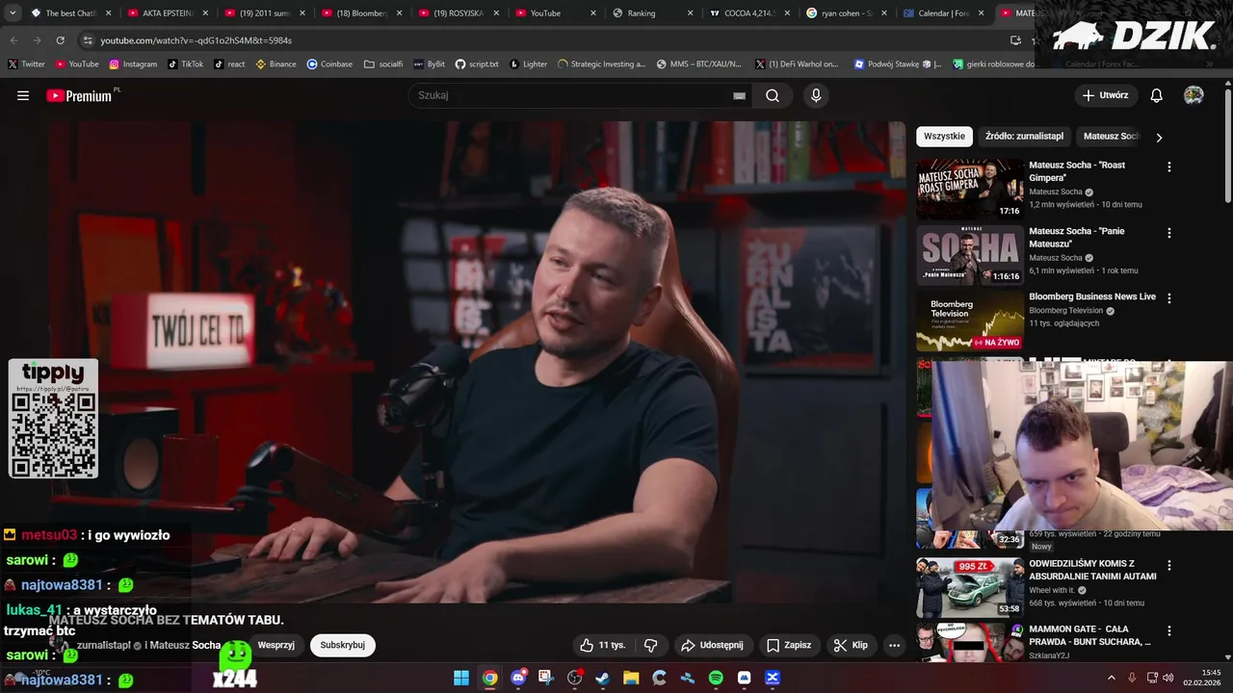Viewport: 1233px width, 693px height.
Task: Switch to the Calendar Forex tab
Action: click(x=944, y=13)
